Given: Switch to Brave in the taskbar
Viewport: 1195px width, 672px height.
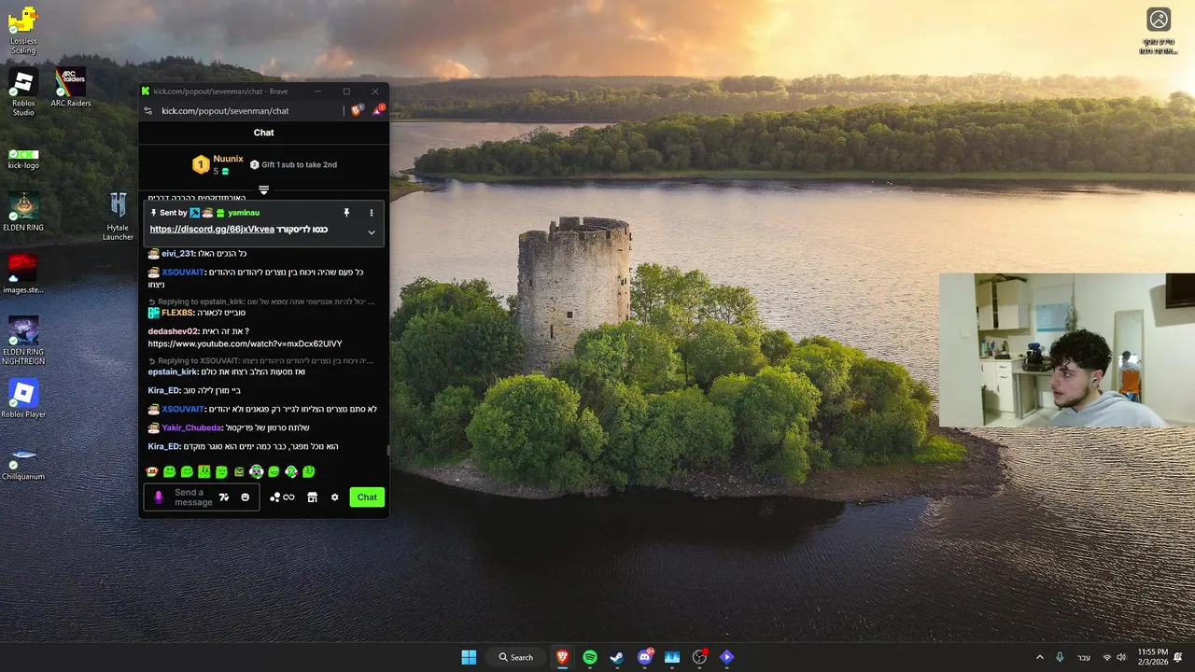Looking at the screenshot, I should (x=563, y=657).
